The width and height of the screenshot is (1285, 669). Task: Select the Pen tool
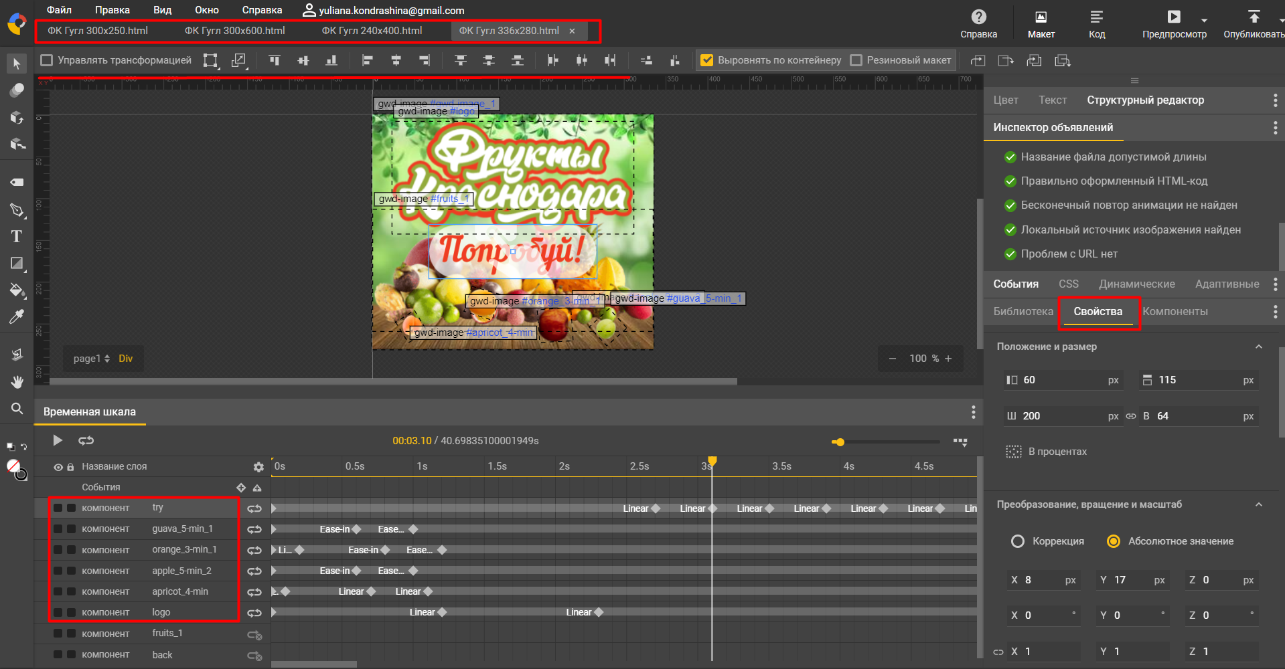point(17,210)
